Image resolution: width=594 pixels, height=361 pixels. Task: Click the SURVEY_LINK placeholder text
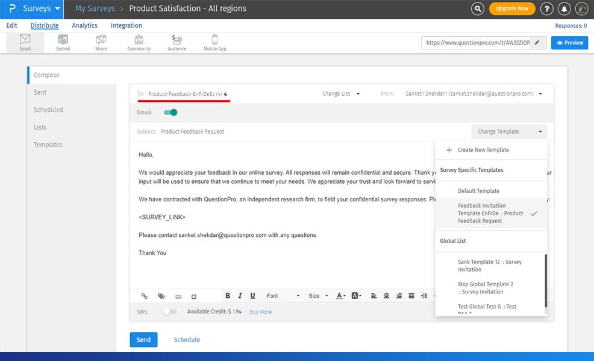[162, 217]
